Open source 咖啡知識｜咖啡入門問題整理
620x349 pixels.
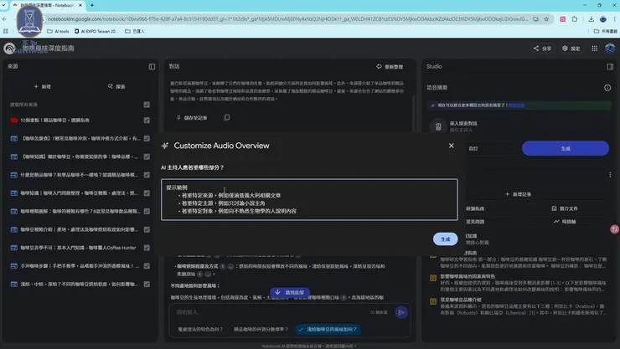[79, 193]
